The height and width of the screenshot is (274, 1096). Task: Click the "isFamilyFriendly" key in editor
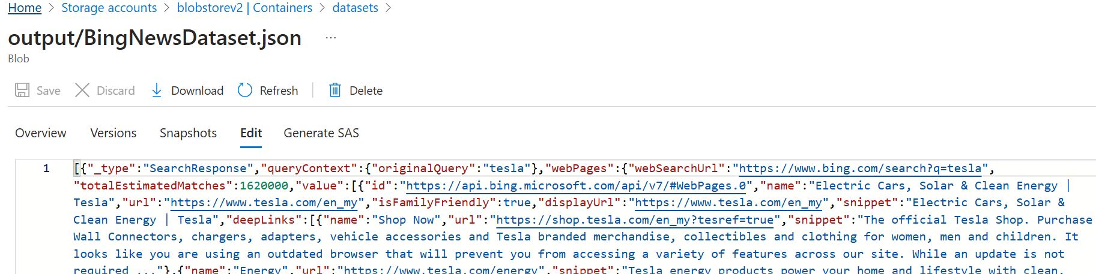(434, 203)
